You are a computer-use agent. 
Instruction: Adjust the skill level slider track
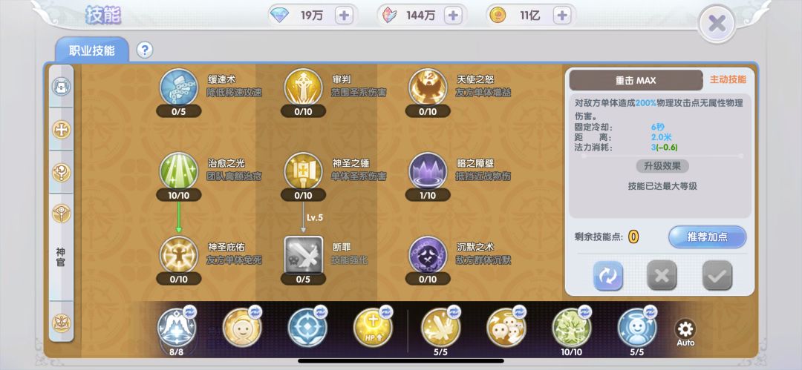pyautogui.click(x=662, y=156)
